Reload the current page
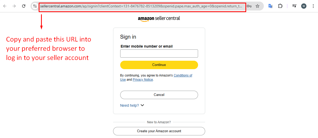The height and width of the screenshot is (138, 318). pos(24,6)
